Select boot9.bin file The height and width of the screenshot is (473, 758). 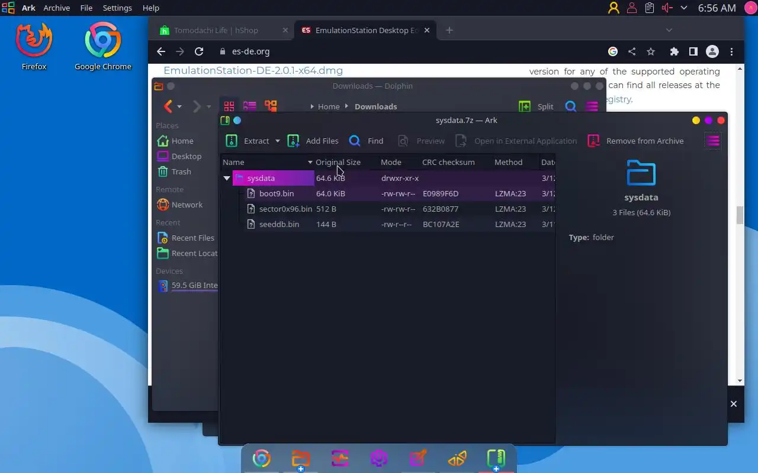[x=277, y=193]
